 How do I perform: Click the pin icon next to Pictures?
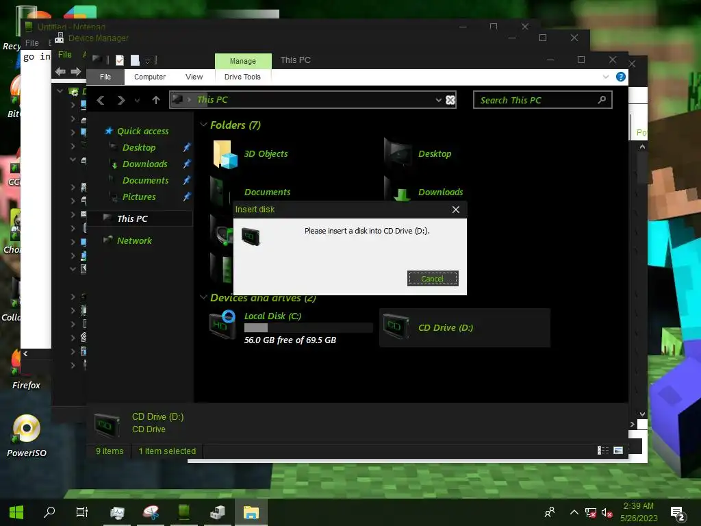point(187,197)
